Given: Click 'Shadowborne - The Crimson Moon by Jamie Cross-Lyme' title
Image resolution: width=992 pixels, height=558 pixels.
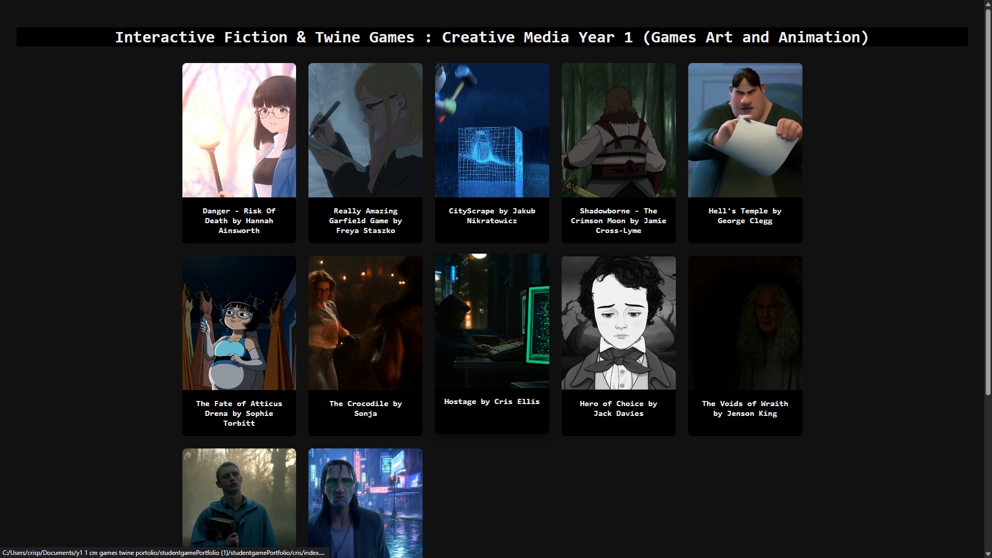Looking at the screenshot, I should [x=618, y=221].
